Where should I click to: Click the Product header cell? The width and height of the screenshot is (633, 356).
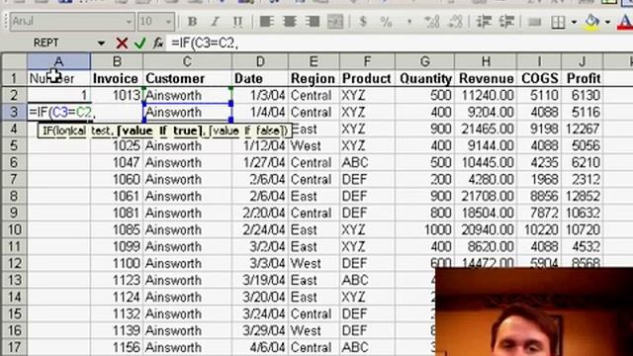click(367, 78)
